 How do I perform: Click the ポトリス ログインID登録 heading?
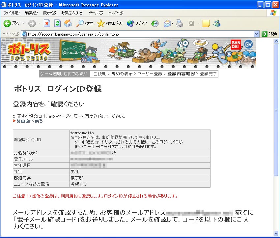coord(58,89)
